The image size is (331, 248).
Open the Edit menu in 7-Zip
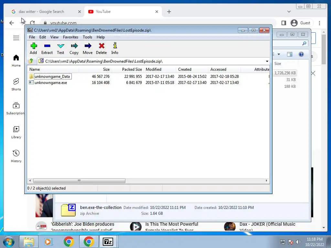point(43,37)
